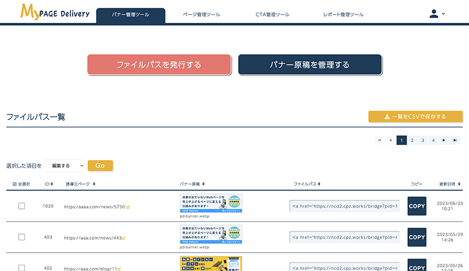Open the 編集する action dropdown
Image resolution: width=469 pixels, height=271 pixels.
(65, 165)
